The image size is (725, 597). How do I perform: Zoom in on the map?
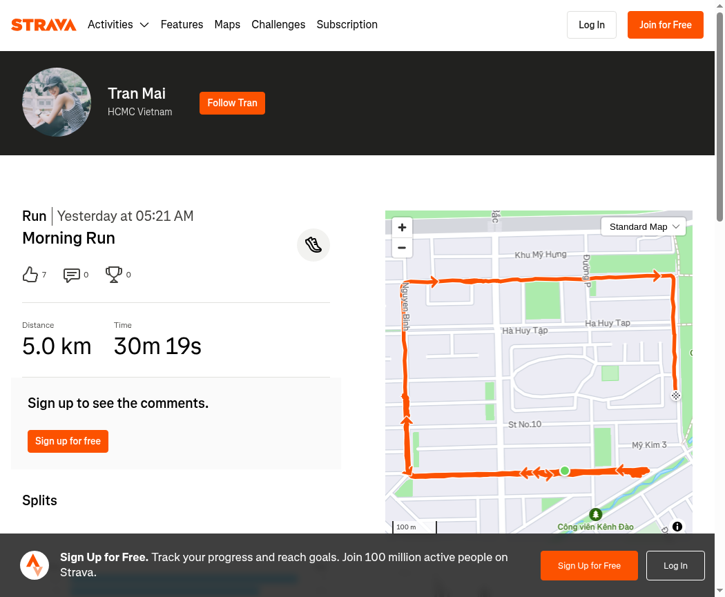pos(403,227)
